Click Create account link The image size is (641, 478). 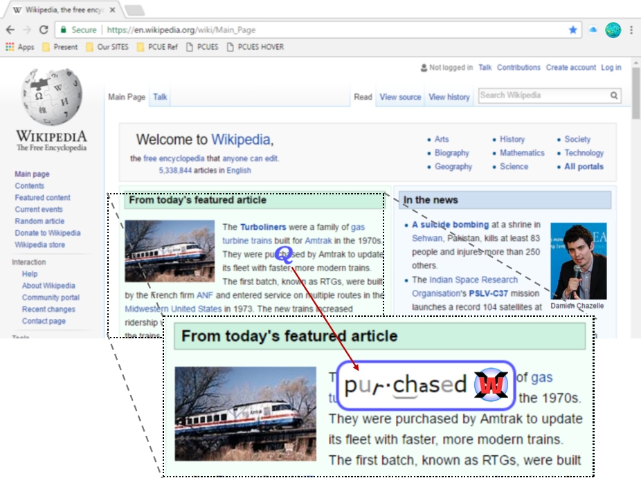pyautogui.click(x=570, y=67)
